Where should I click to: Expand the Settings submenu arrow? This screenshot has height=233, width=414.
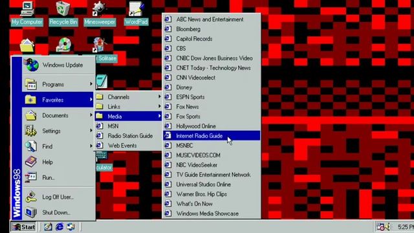point(91,131)
